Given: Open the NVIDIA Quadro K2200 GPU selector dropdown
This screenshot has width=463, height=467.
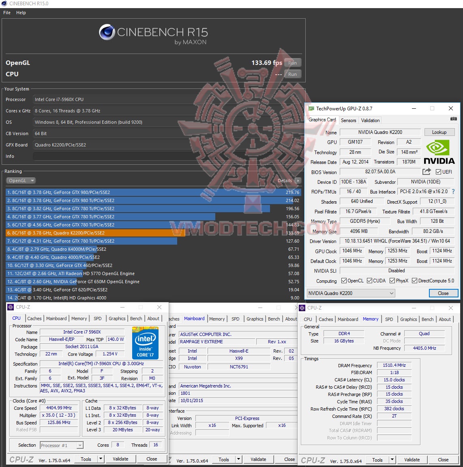Looking at the screenshot, I should (x=351, y=293).
